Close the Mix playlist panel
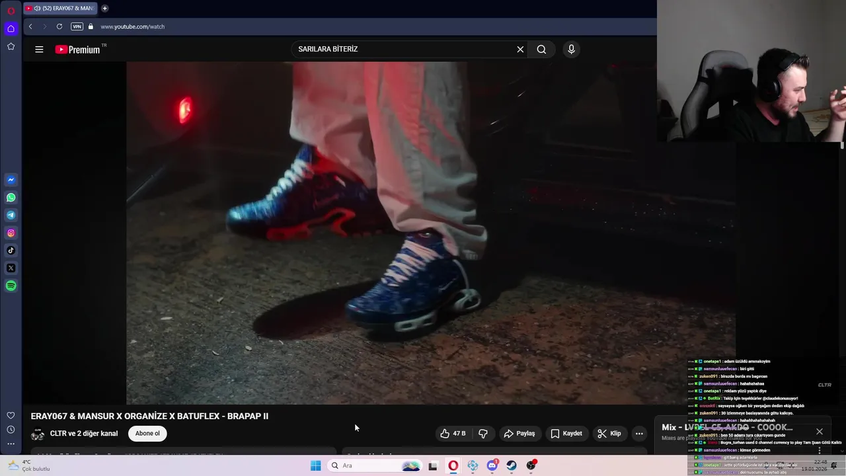 click(x=820, y=432)
